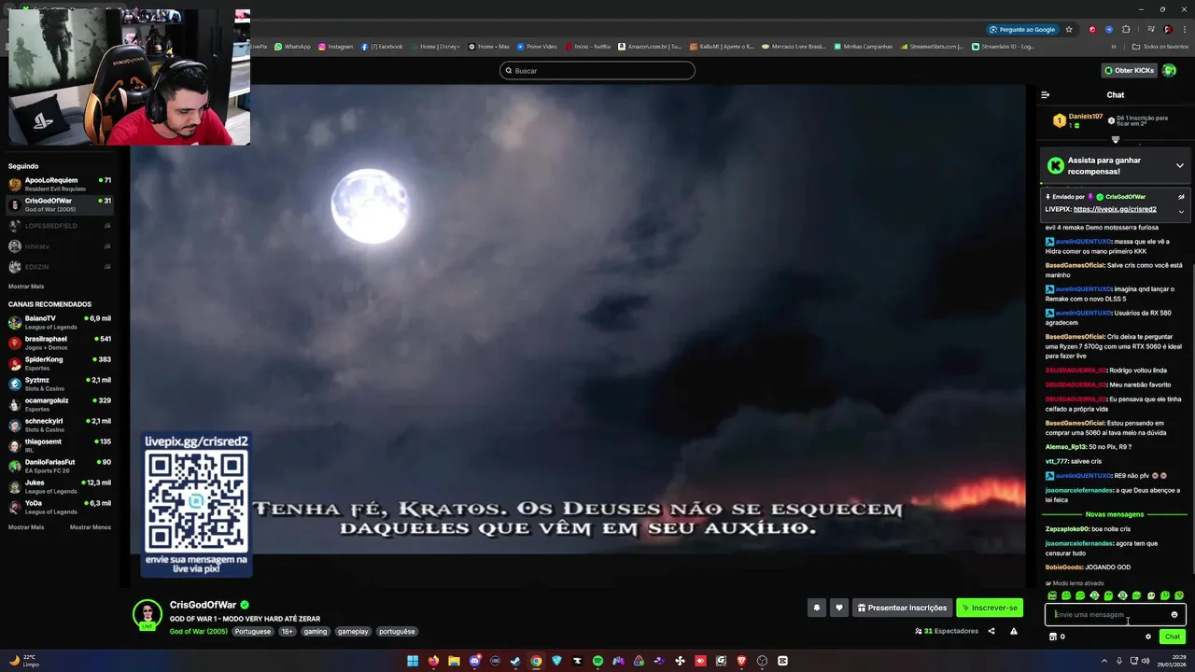Image resolution: width=1195 pixels, height=672 pixels.
Task: Click the notification bell icon
Action: tap(817, 608)
